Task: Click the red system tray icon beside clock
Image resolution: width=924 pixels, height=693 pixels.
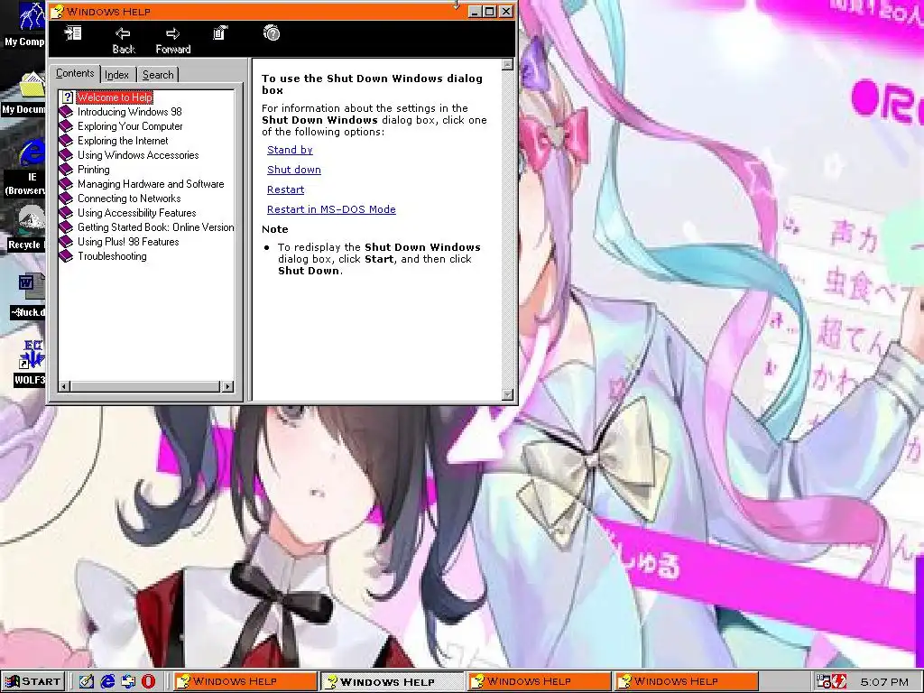Action: click(839, 682)
